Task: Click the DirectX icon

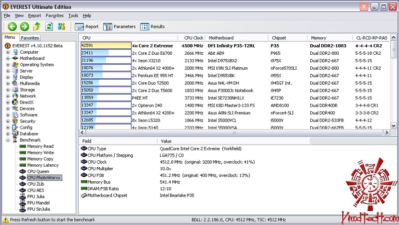Action: coord(15,103)
